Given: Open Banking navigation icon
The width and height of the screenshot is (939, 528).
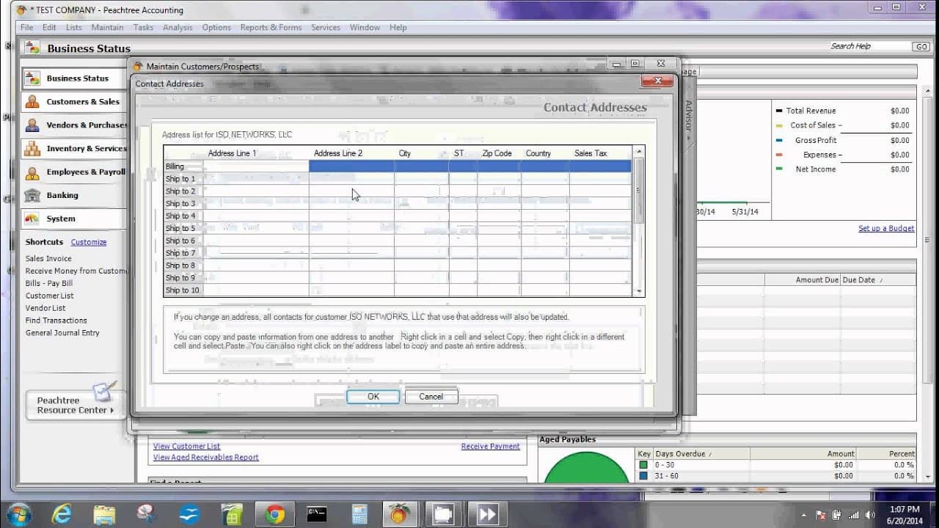Looking at the screenshot, I should (x=32, y=196).
